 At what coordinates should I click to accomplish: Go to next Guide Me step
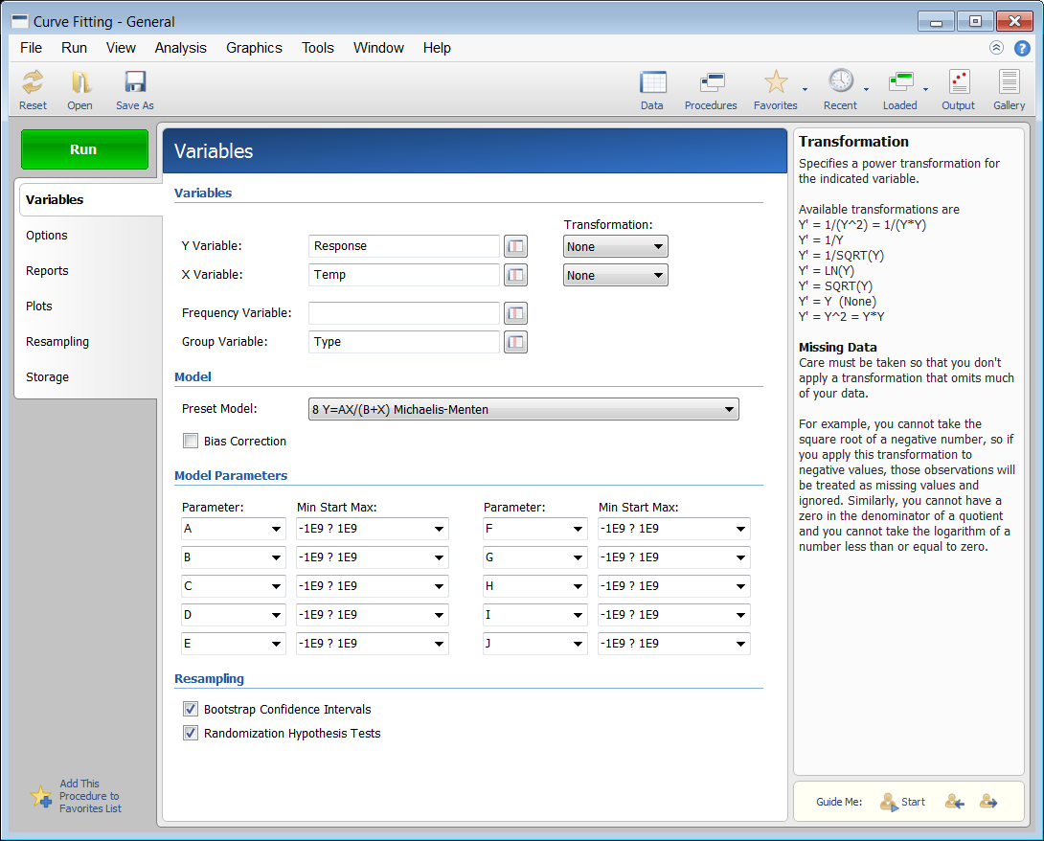coord(988,802)
